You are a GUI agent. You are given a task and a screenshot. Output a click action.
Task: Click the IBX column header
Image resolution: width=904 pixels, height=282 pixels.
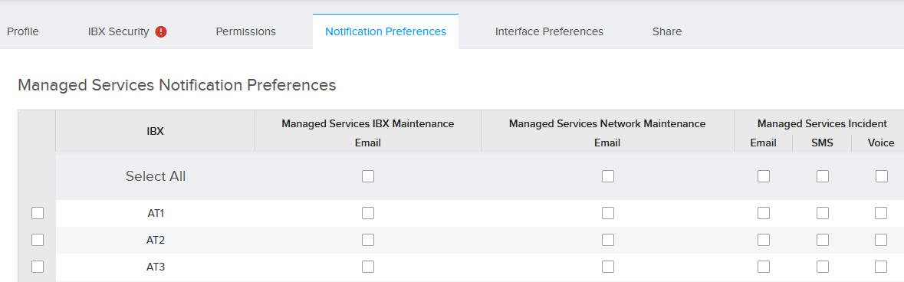155,132
